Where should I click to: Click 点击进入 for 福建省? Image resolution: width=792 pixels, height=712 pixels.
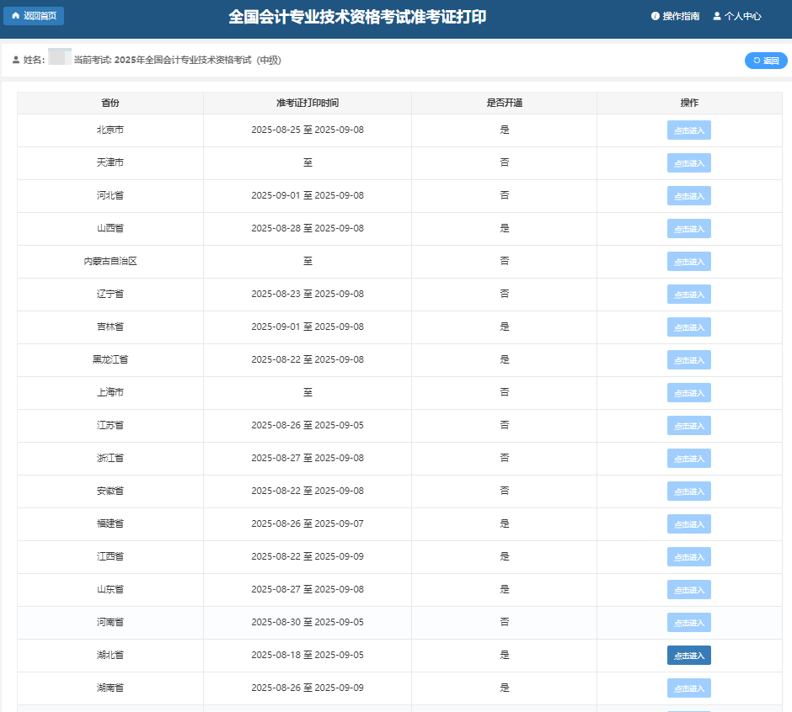pos(688,523)
